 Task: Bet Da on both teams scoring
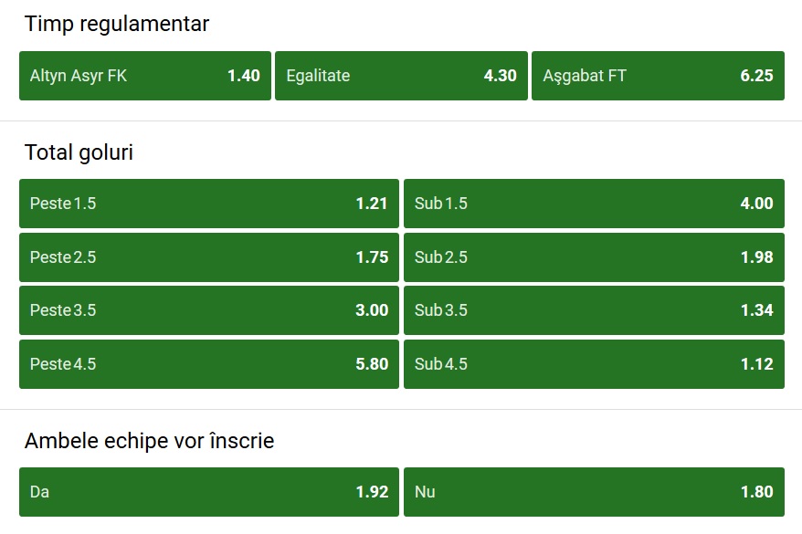point(208,492)
